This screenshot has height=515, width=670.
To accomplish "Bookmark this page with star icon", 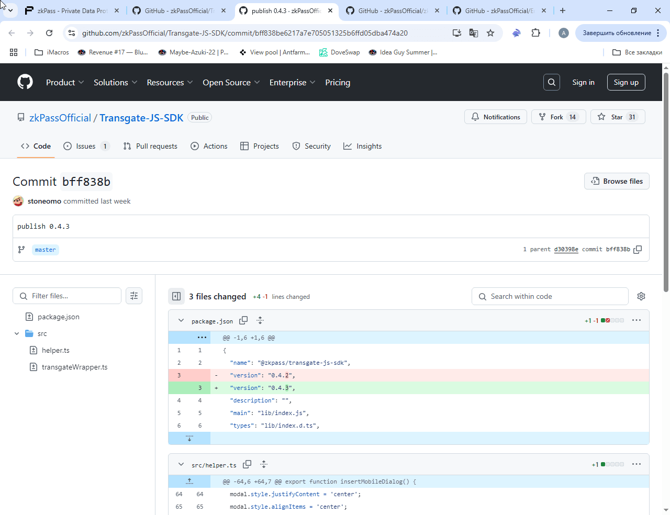I will (x=490, y=33).
